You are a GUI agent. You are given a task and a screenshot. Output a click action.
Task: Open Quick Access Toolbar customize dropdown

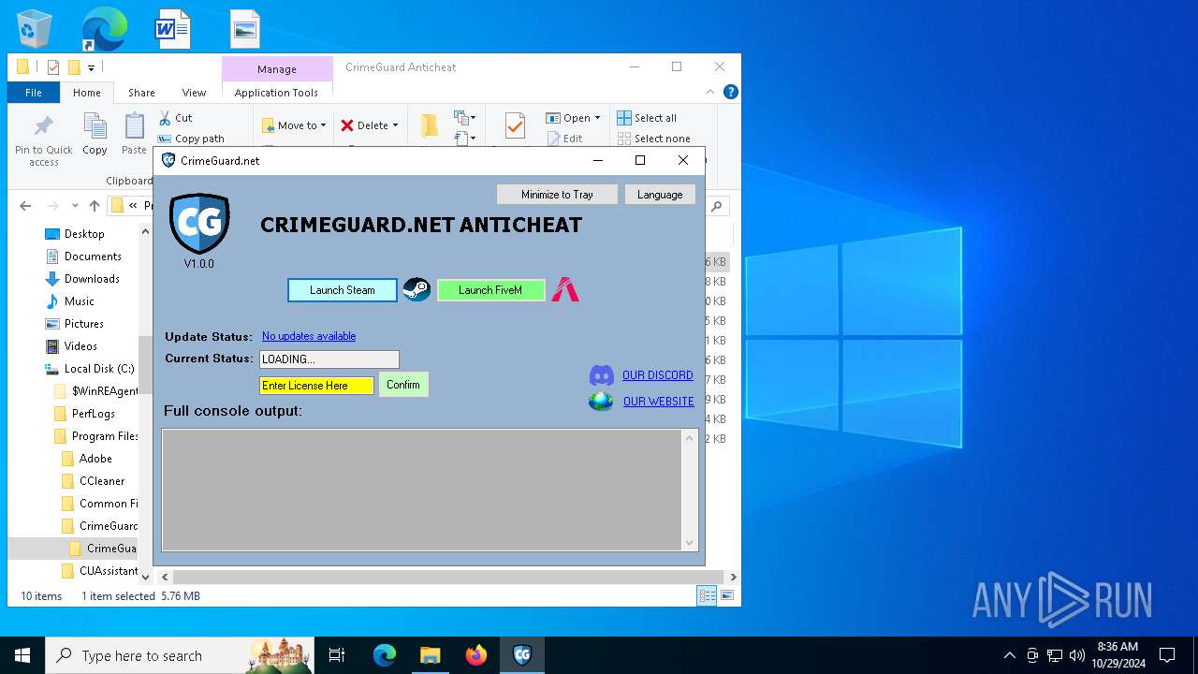91,67
